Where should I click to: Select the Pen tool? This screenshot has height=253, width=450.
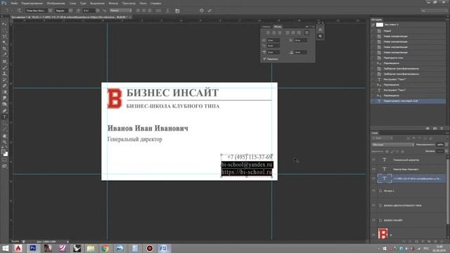(x=4, y=111)
